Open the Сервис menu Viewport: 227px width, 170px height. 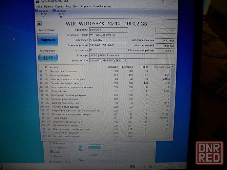[x=60, y=6]
